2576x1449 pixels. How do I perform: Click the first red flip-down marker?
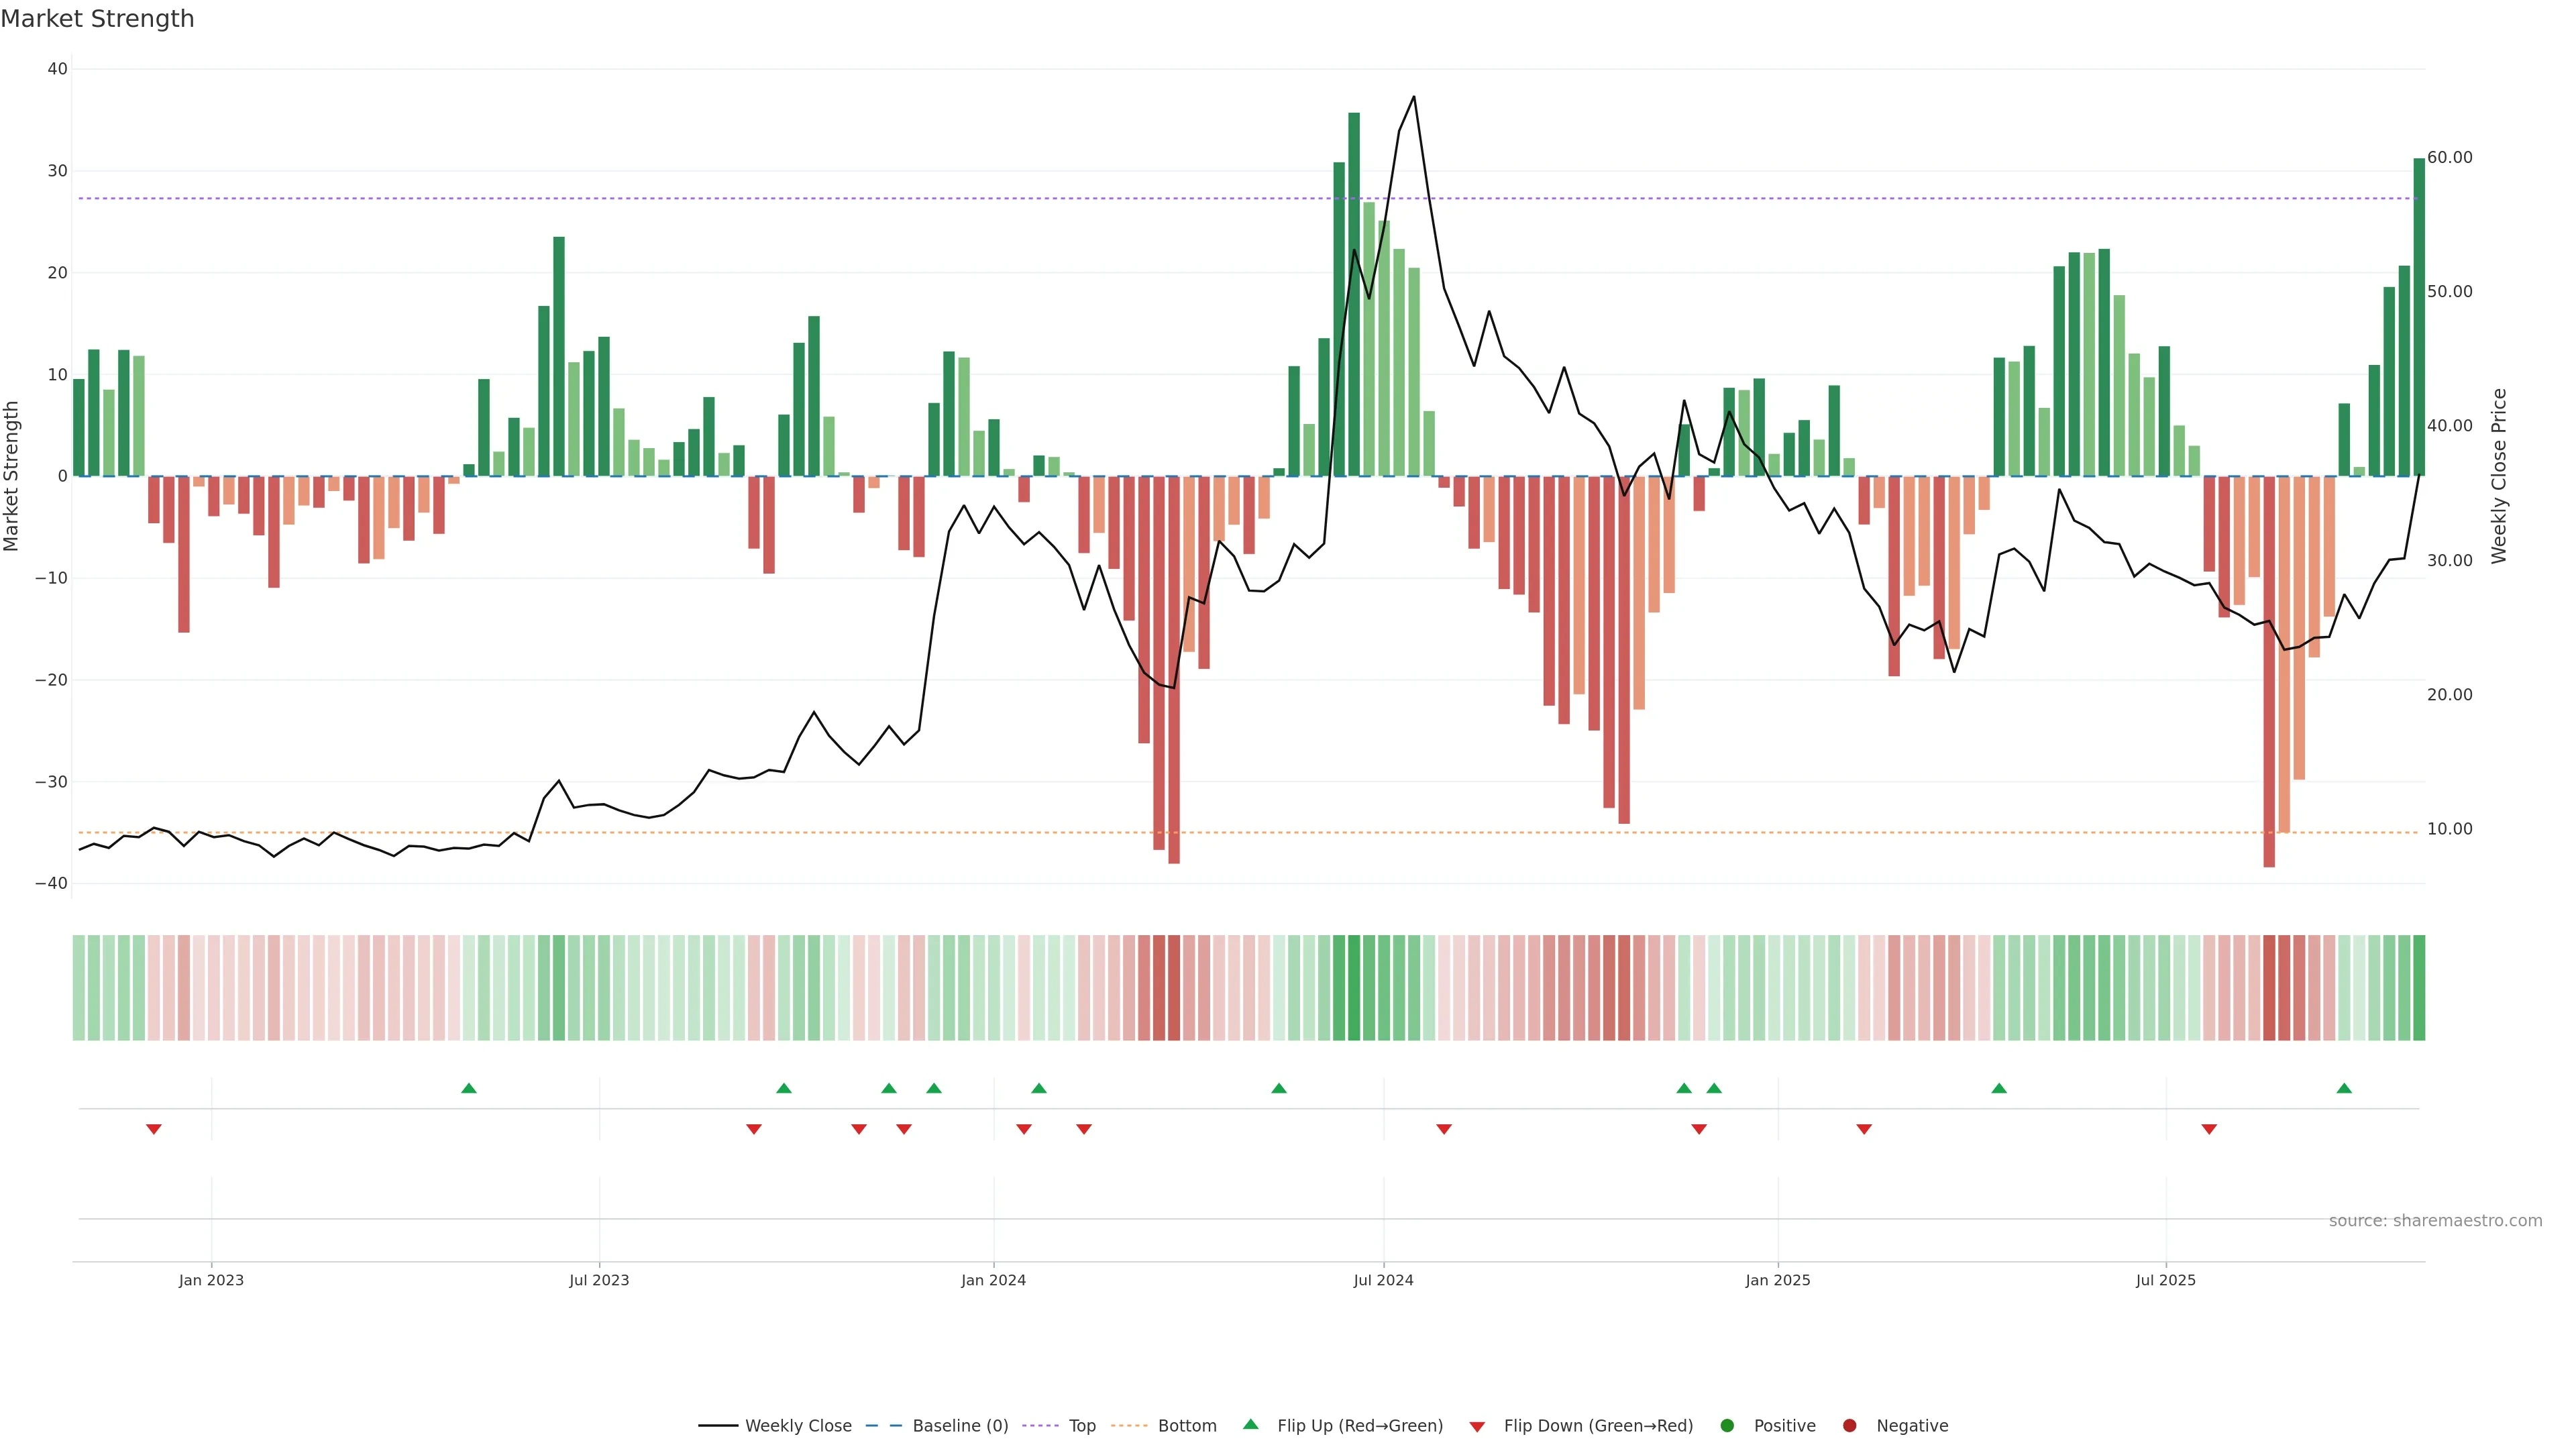154,1129
